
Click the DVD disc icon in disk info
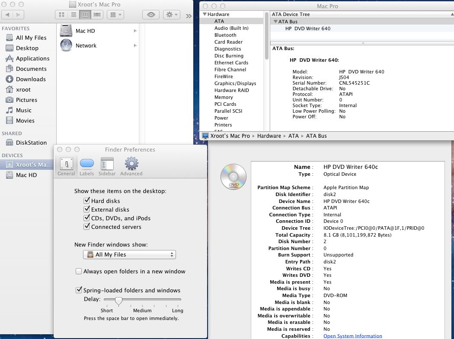(233, 177)
